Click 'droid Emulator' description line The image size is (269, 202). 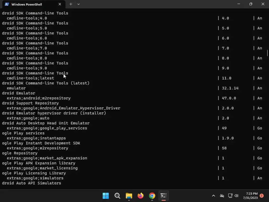pyautogui.click(x=19, y=93)
